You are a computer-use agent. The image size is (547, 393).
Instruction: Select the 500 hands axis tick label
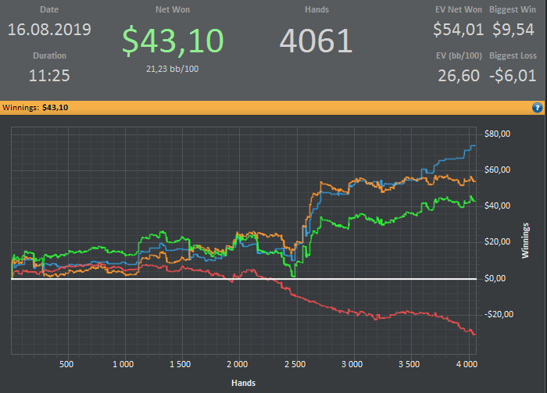tap(66, 364)
